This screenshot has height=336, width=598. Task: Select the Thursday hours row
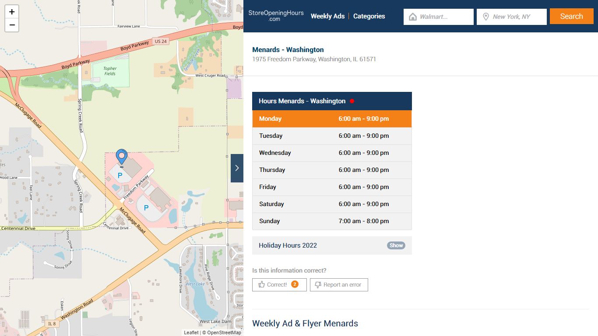pyautogui.click(x=332, y=170)
